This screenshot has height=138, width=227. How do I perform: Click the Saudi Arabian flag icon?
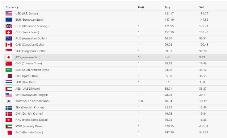click(9, 70)
